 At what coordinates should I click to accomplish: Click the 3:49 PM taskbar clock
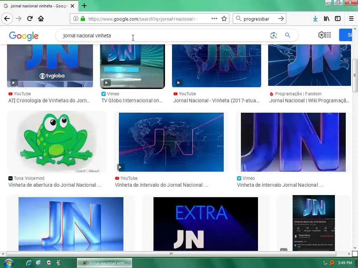[x=345, y=263]
